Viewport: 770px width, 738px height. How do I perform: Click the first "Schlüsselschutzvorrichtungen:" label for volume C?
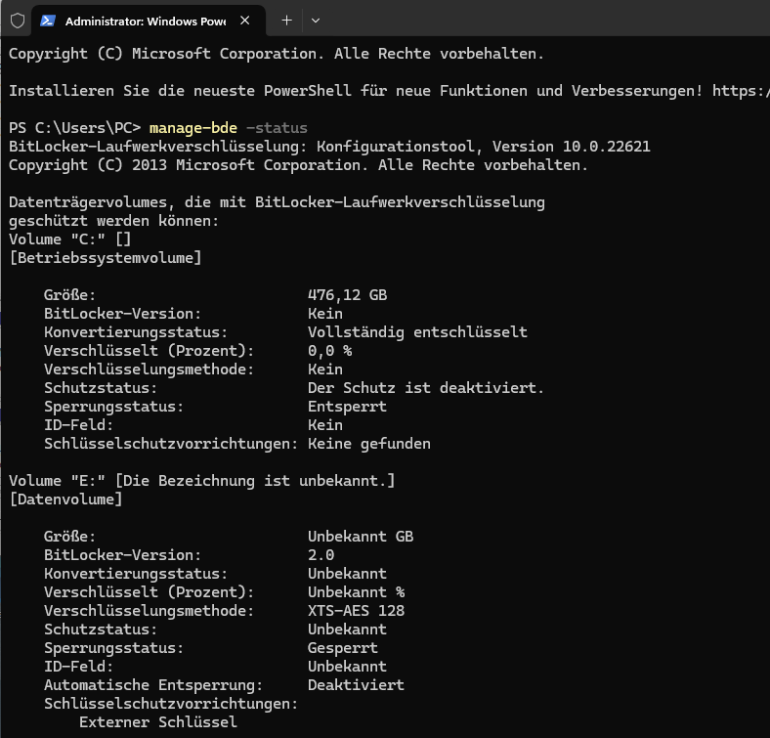pos(171,444)
